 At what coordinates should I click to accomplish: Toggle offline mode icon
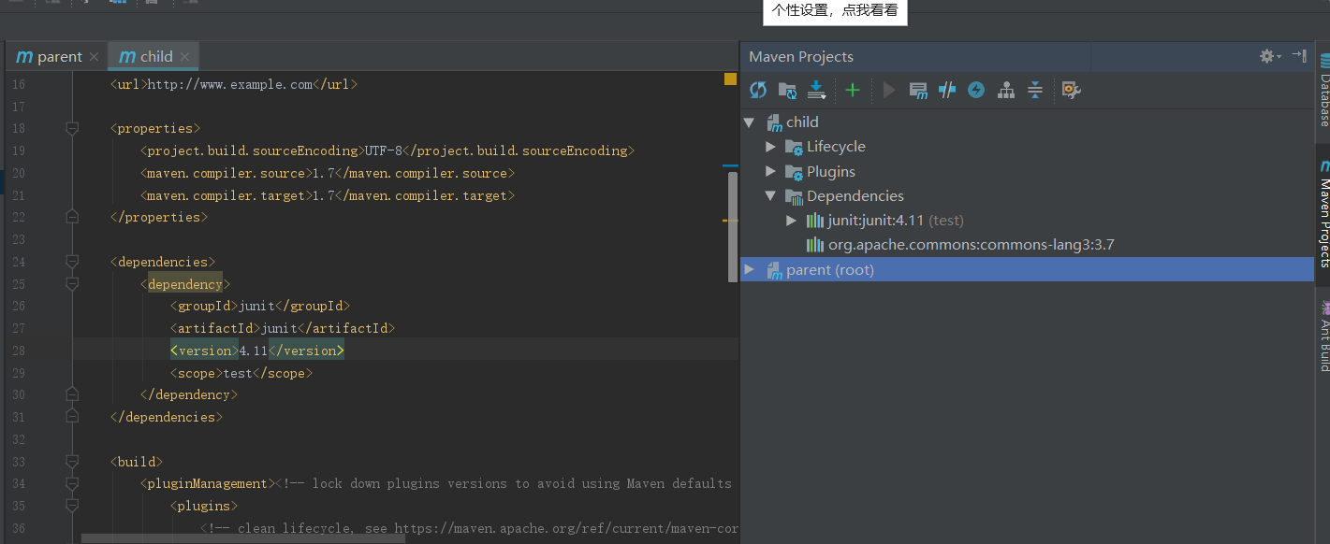pos(947,90)
